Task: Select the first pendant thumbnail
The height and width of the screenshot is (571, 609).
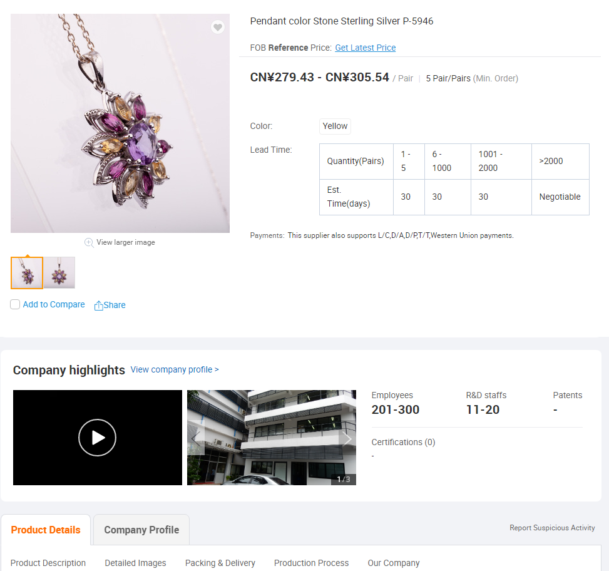Action: (x=27, y=273)
